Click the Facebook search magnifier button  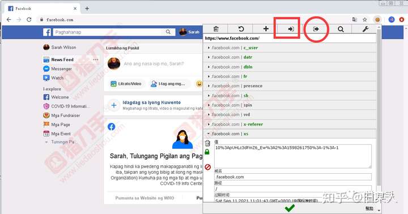(168, 32)
